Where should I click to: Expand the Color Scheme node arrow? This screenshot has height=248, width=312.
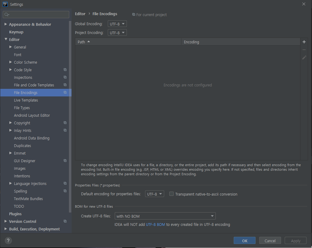tap(11, 62)
